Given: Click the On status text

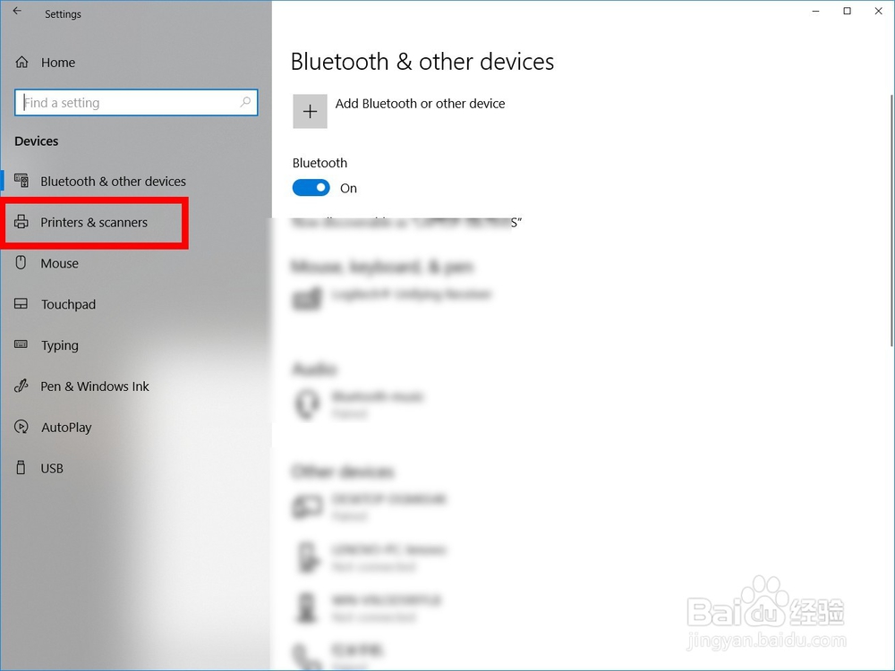Looking at the screenshot, I should coord(348,188).
